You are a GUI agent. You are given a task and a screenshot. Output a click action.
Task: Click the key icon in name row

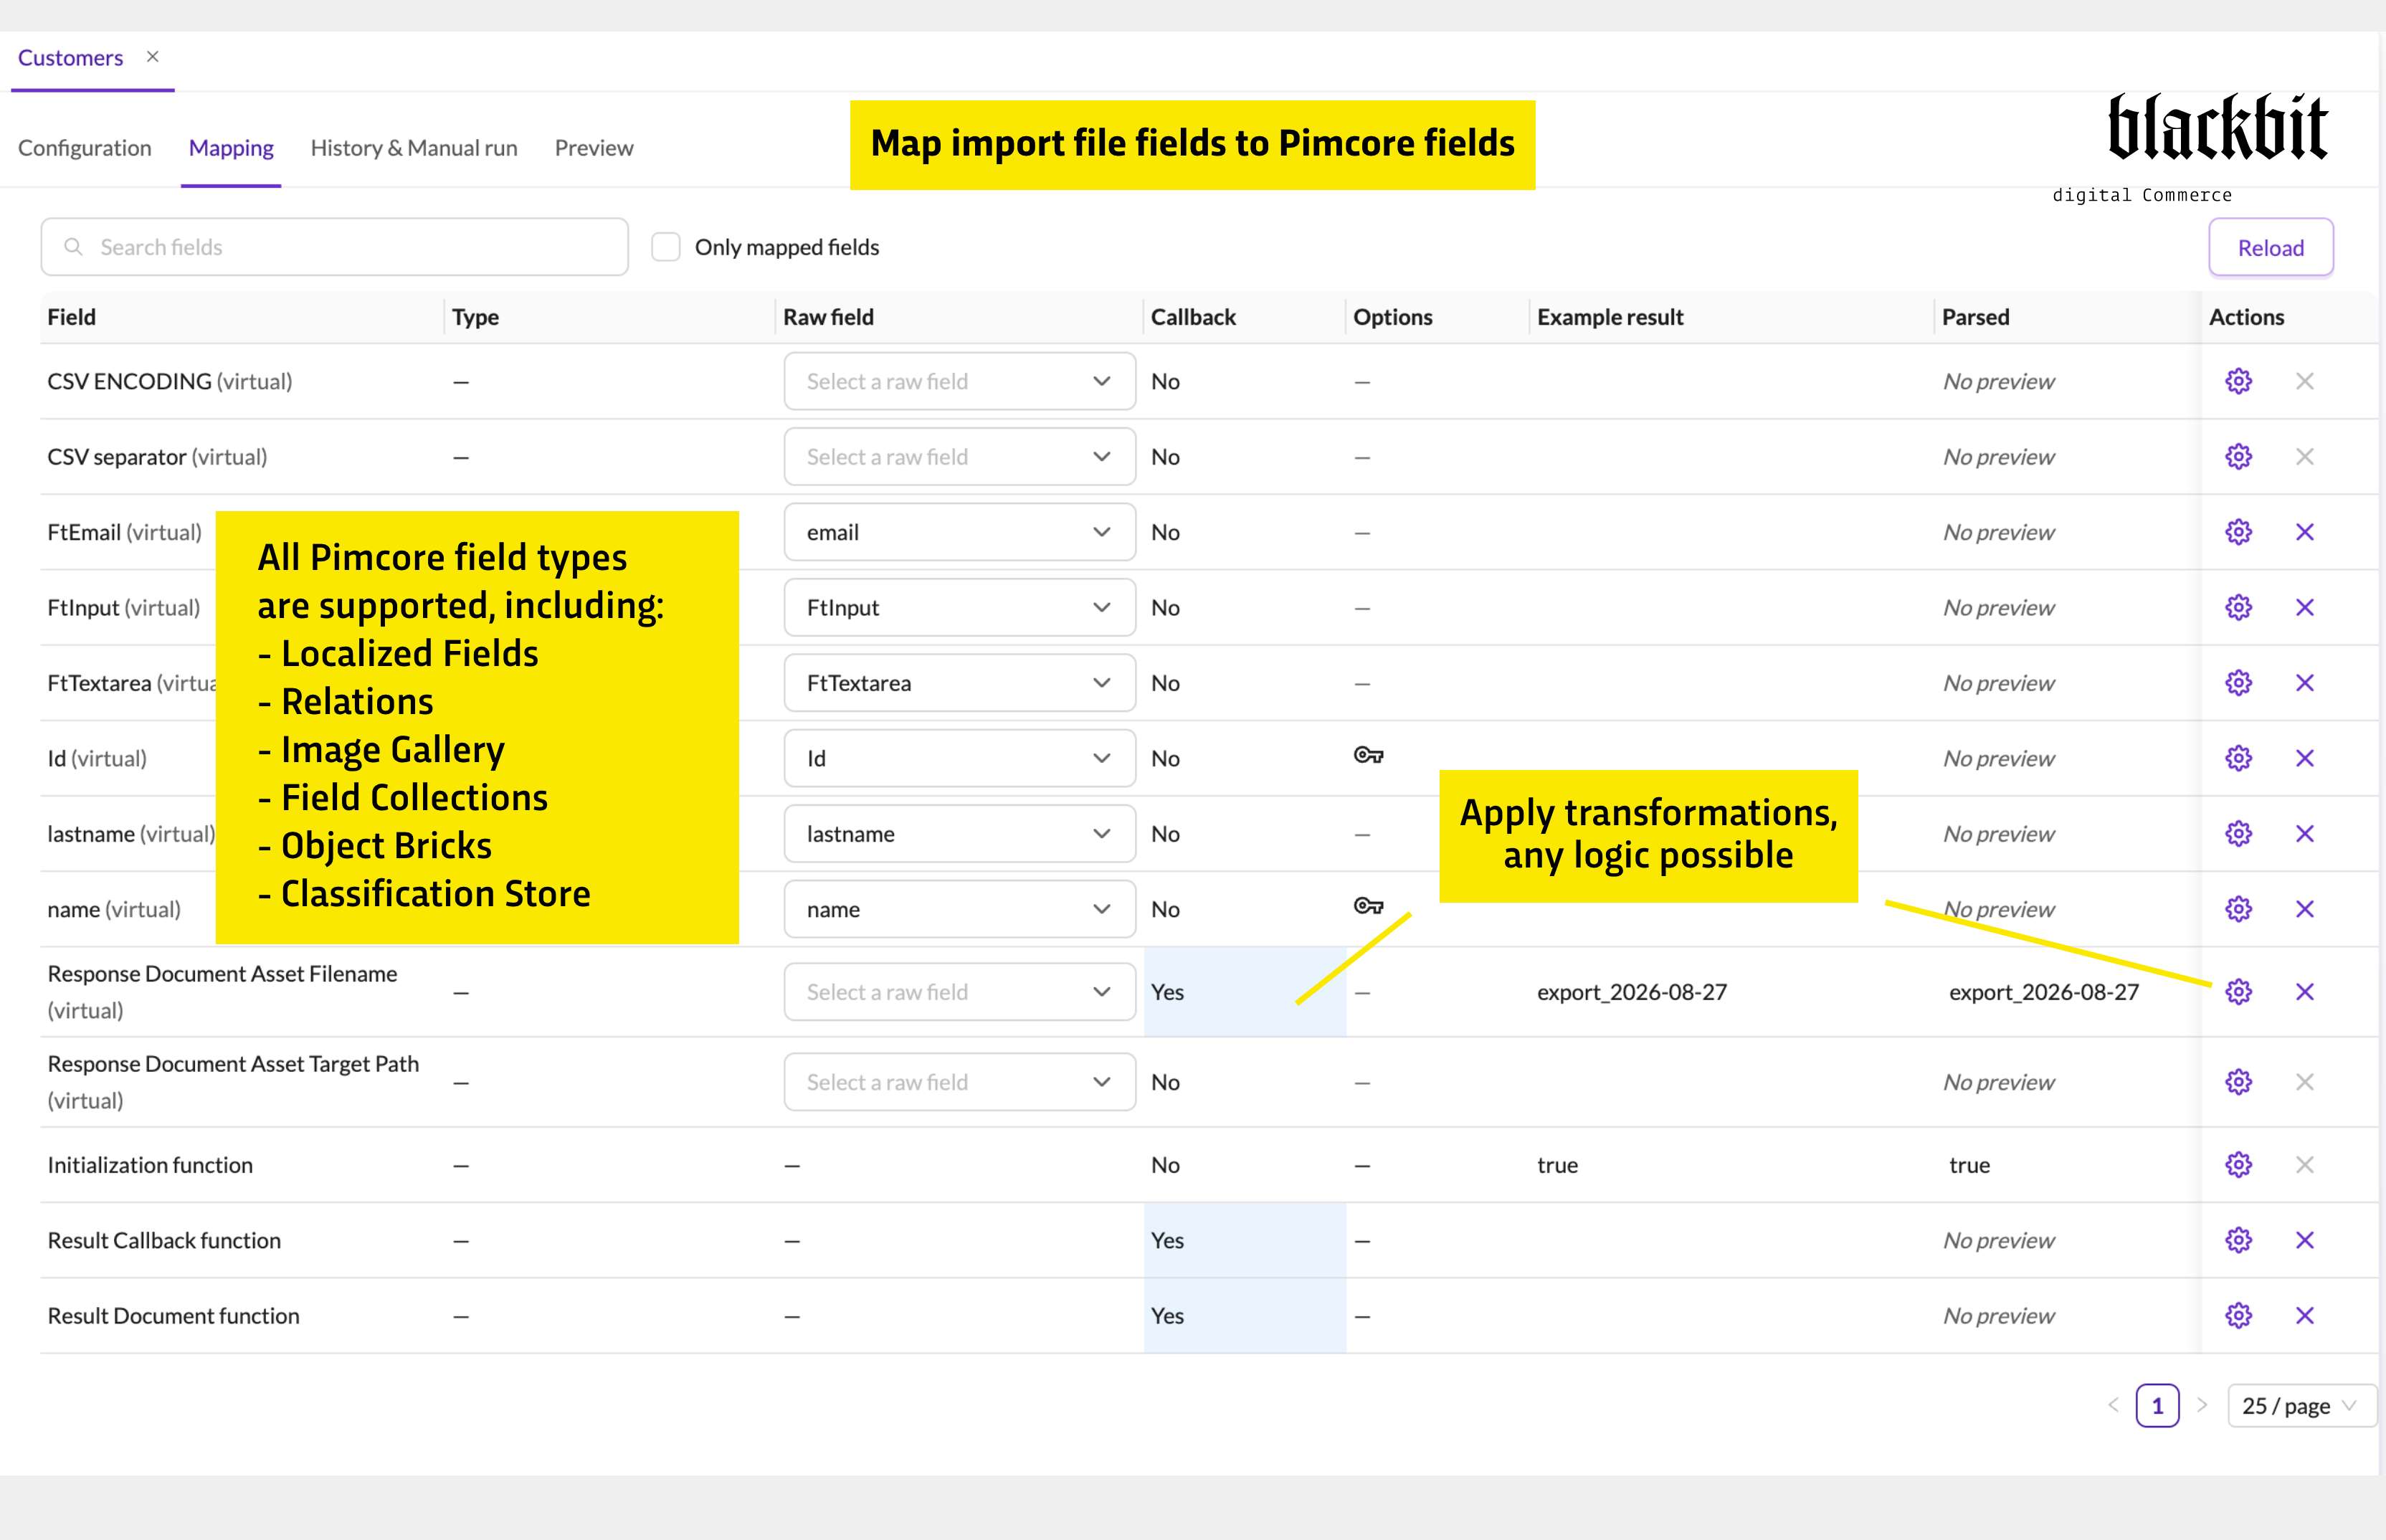[1368, 906]
